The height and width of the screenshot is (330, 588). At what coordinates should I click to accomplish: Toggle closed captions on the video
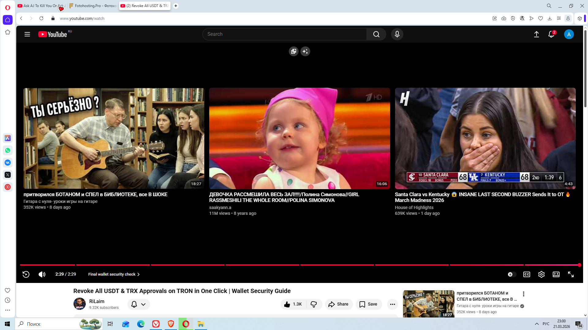(x=526, y=274)
